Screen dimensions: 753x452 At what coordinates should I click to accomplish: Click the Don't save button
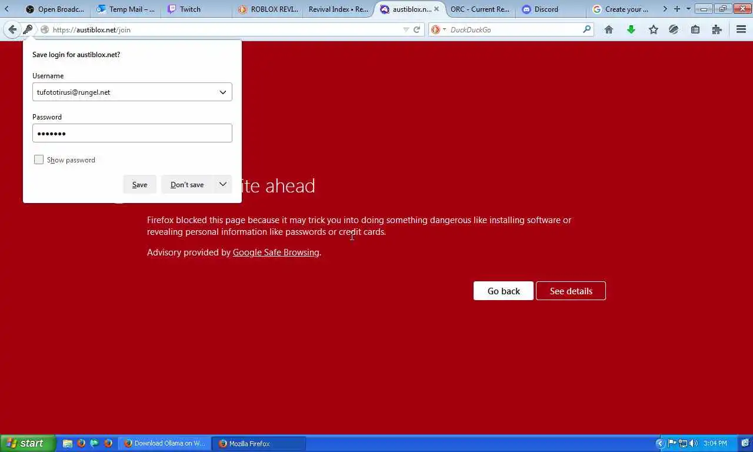click(187, 184)
